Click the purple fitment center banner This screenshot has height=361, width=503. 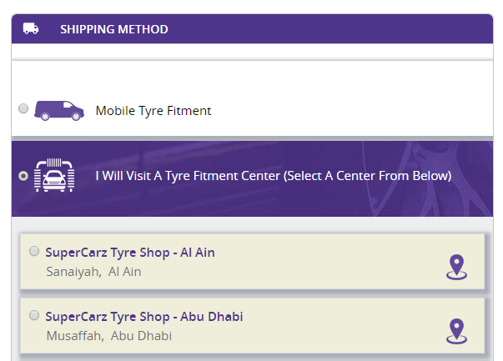coord(252,178)
